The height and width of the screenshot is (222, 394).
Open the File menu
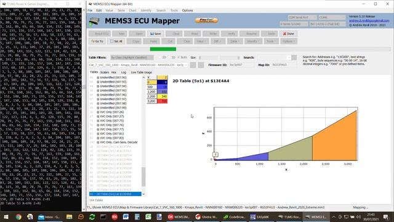[90, 10]
